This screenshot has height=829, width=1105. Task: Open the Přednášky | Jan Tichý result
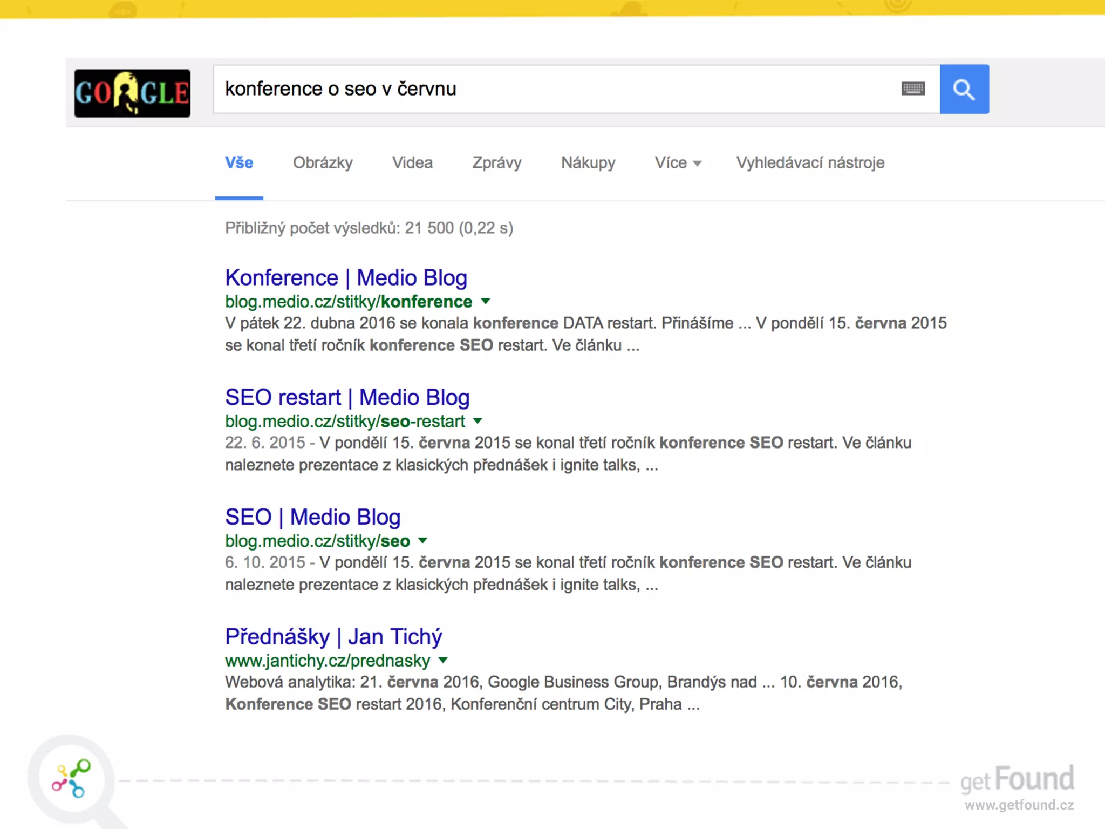click(x=333, y=637)
